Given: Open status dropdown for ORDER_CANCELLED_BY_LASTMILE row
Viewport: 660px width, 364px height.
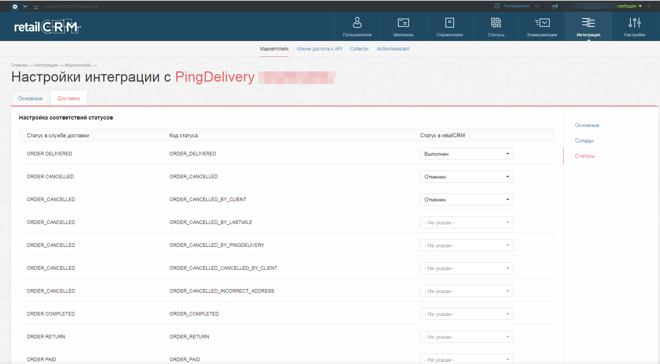Looking at the screenshot, I should tap(466, 222).
